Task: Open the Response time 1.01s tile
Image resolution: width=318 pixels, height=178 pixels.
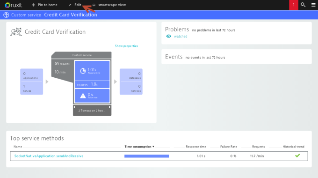Action: click(92, 71)
